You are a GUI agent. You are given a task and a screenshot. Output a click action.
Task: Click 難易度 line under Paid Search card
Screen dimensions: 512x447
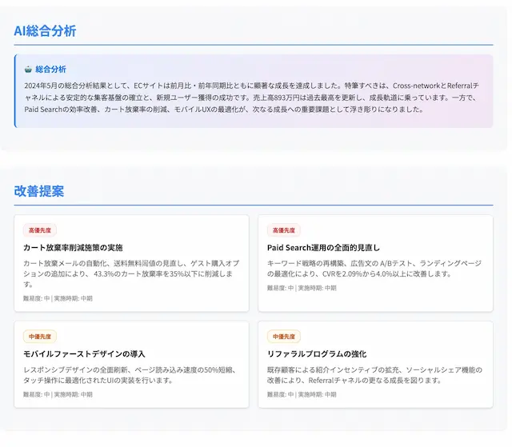point(302,288)
